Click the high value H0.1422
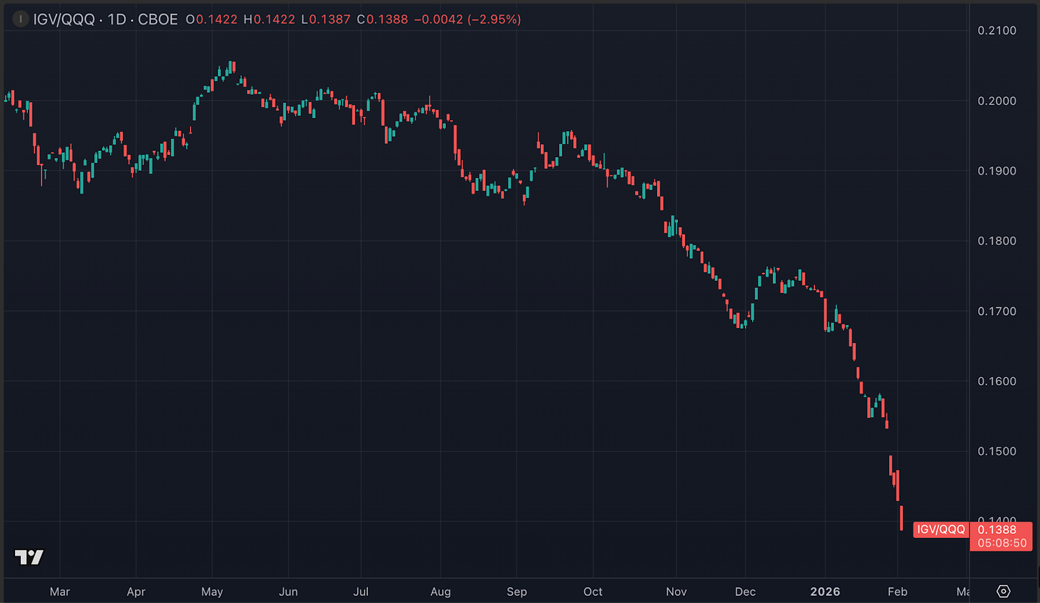Screen dimensions: 1040x603 [269, 19]
